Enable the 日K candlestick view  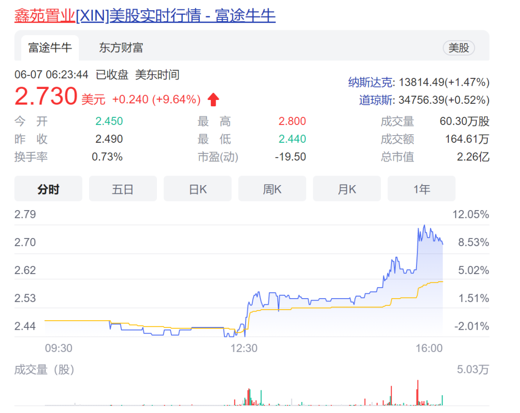tap(197, 189)
